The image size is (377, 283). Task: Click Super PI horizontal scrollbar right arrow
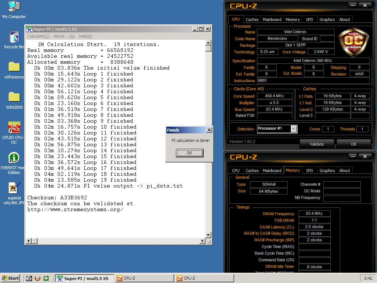click(x=202, y=241)
